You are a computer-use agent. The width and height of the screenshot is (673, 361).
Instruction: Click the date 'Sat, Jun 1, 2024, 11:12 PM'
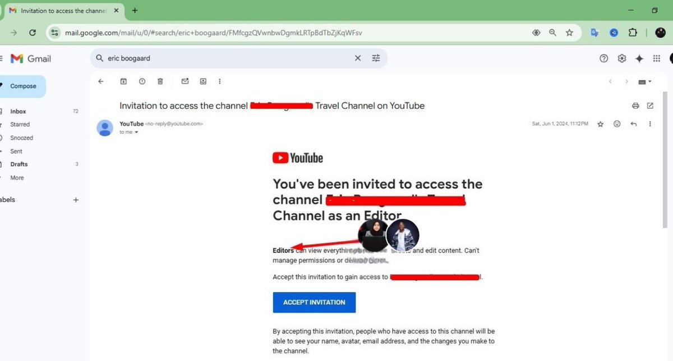560,124
